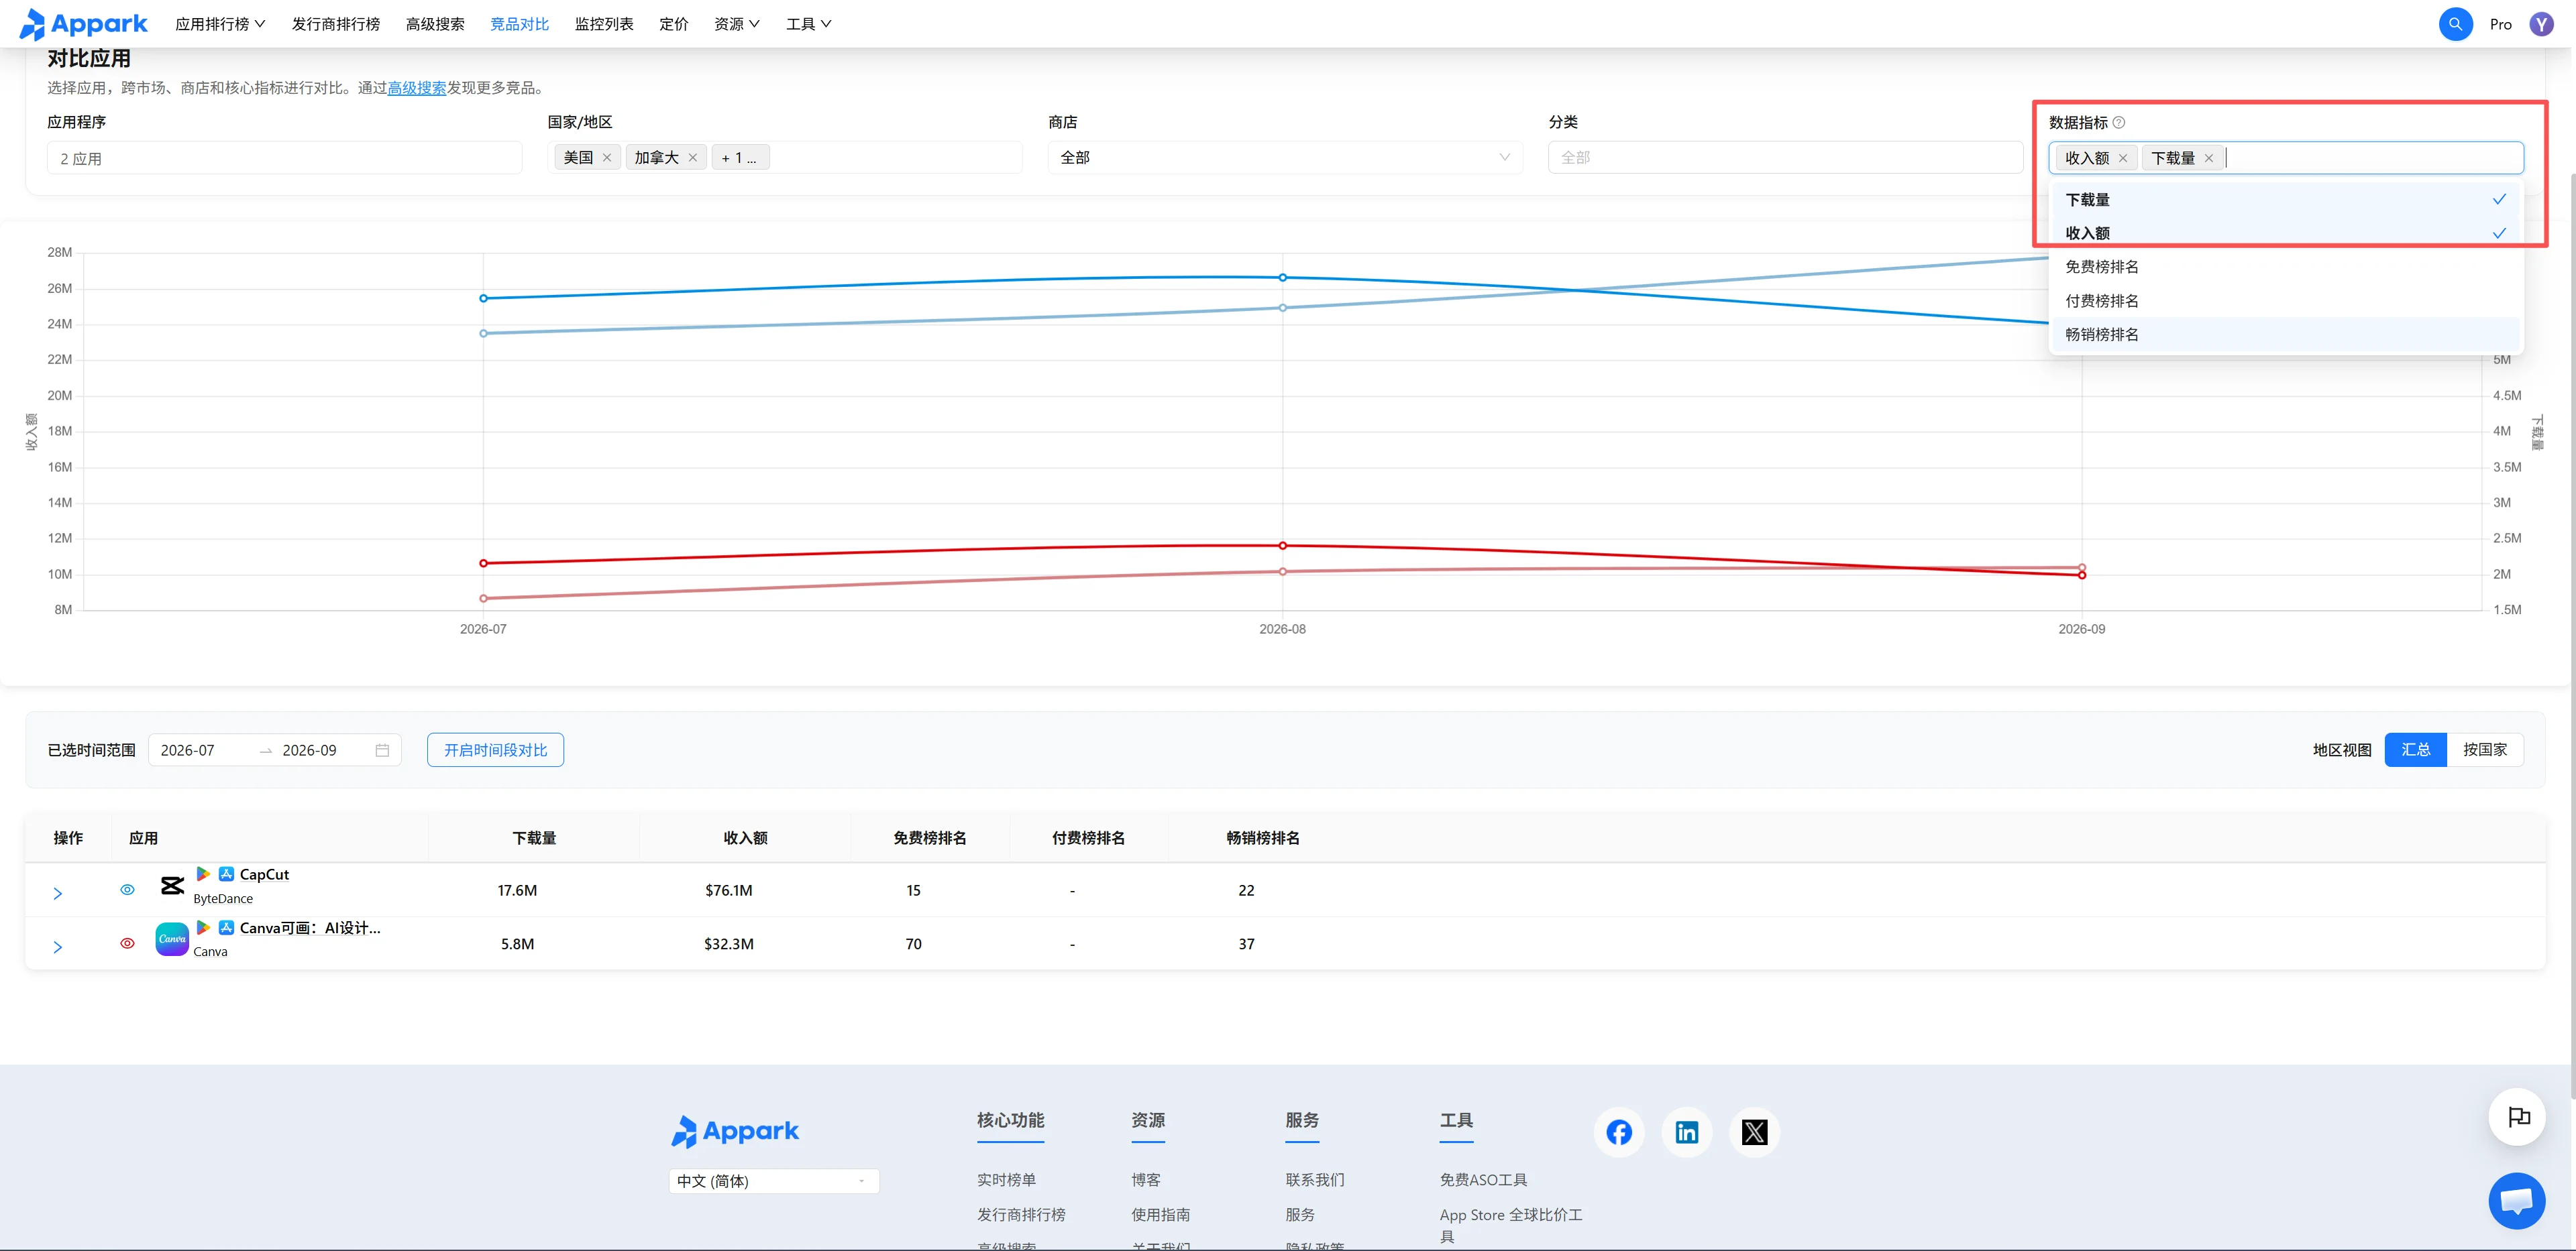The width and height of the screenshot is (2576, 1251).
Task: Click the 分类 全部 input field
Action: tap(1785, 158)
